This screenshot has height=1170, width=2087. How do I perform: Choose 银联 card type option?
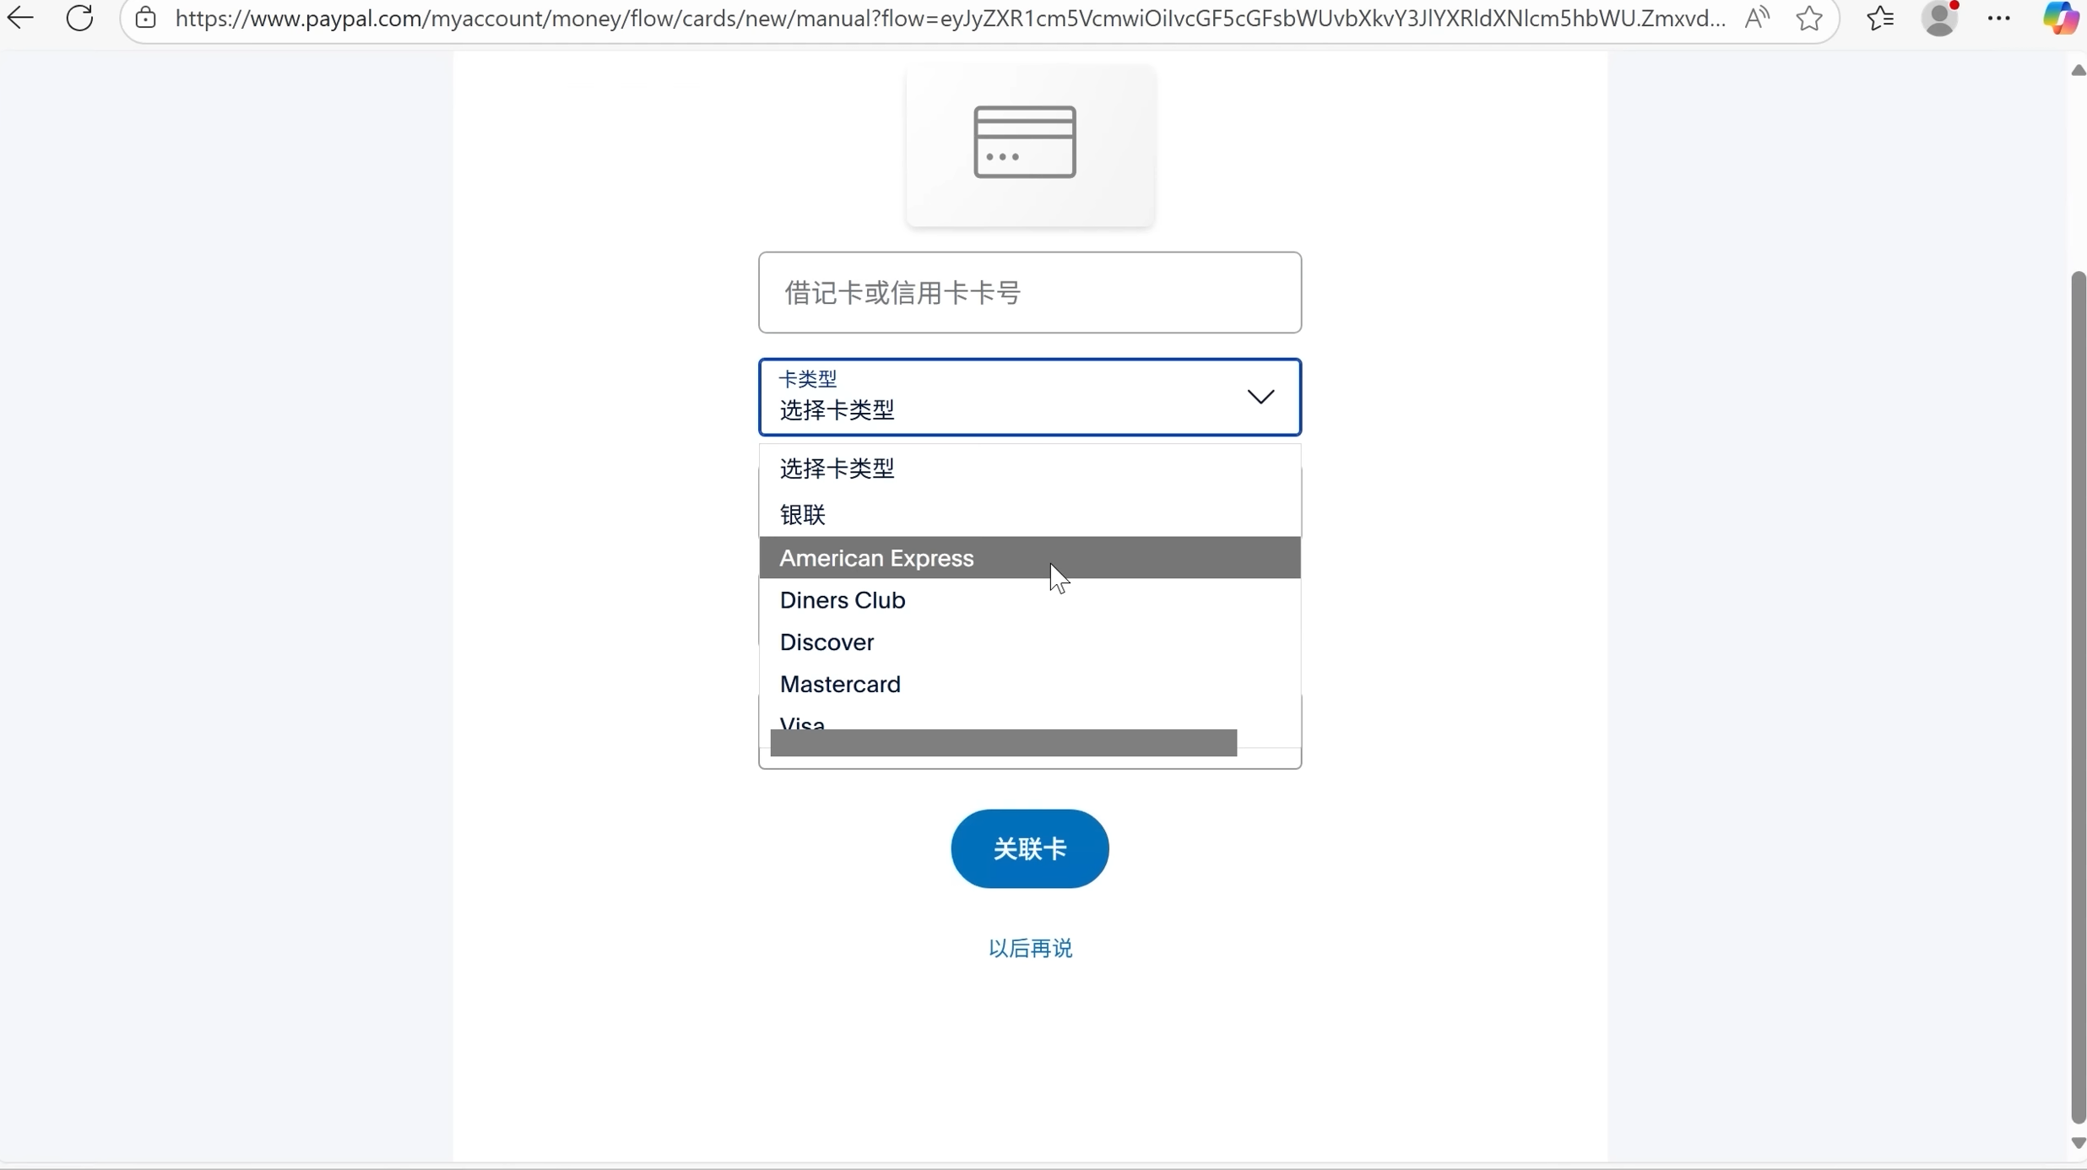[x=802, y=514]
